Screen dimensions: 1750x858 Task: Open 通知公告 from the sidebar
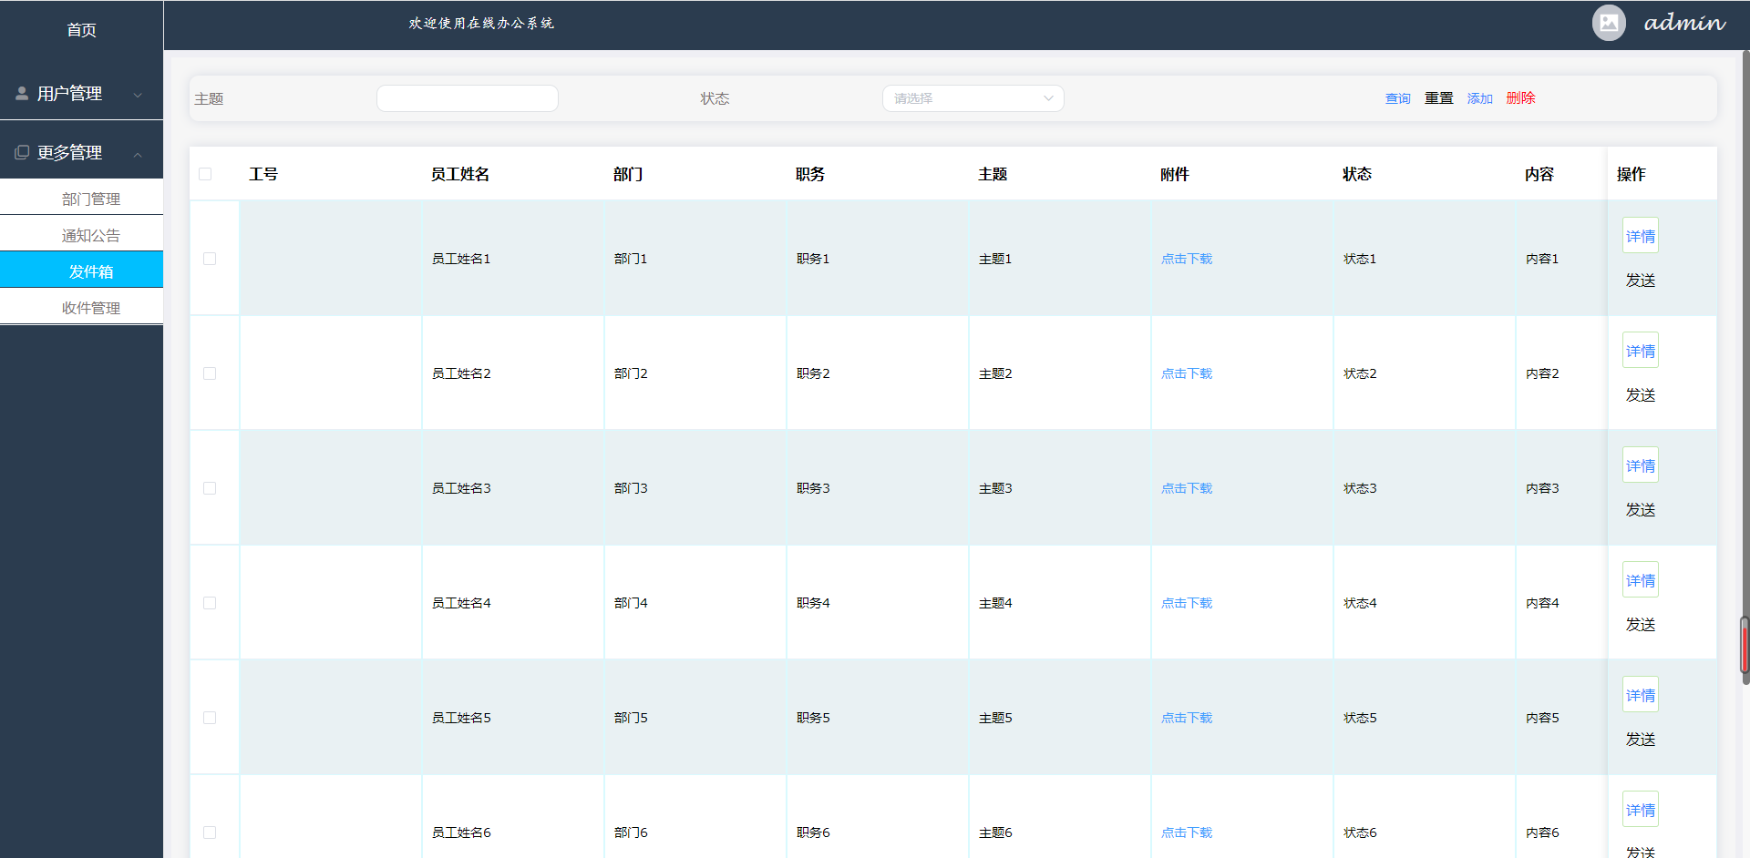point(89,234)
